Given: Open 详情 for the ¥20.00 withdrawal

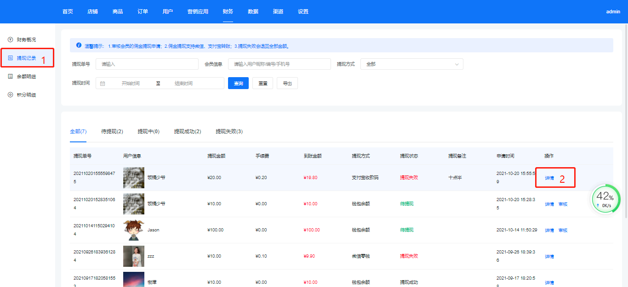Looking at the screenshot, I should 549,178.
